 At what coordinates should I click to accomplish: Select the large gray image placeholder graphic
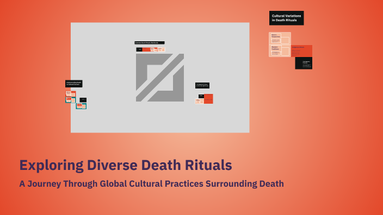click(x=160, y=78)
